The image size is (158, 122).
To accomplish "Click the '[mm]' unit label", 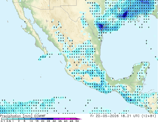I will pos(28,116).
